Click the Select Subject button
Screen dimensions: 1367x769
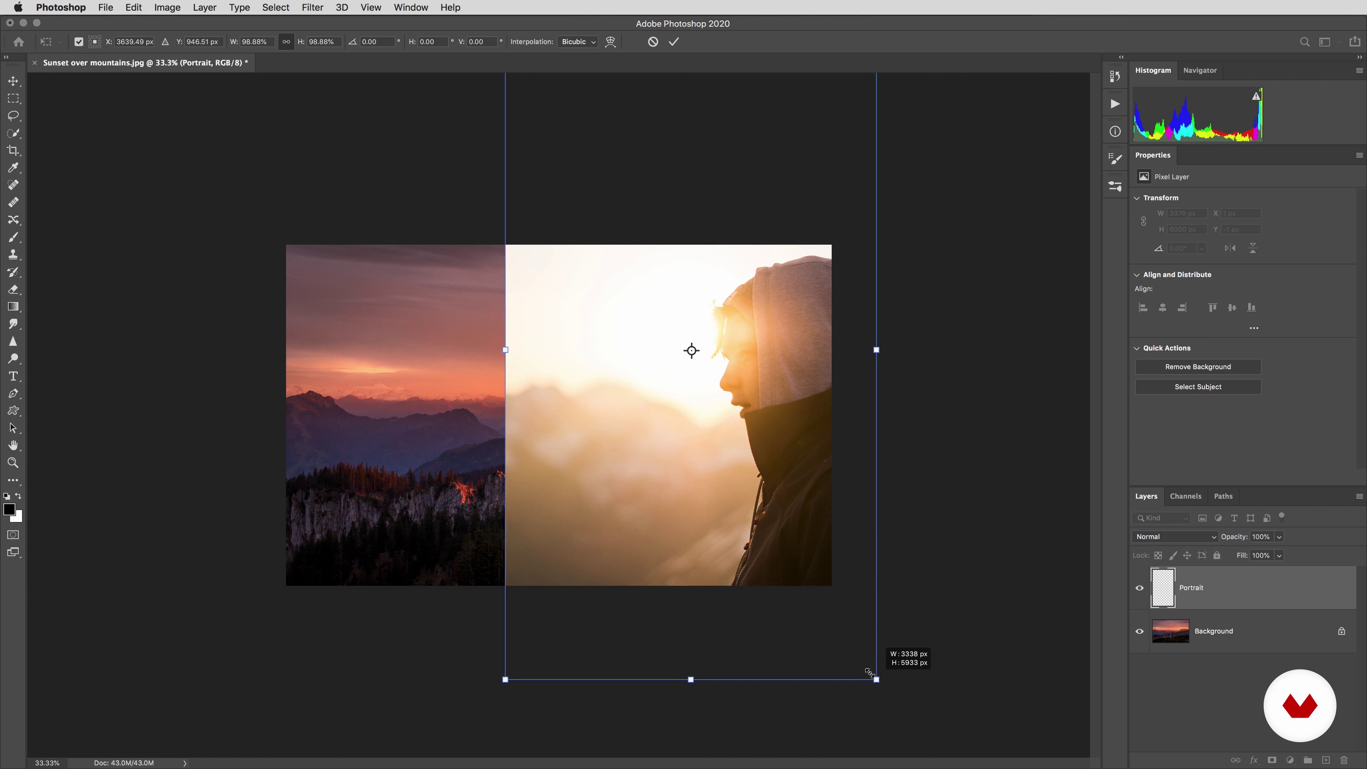tap(1198, 387)
